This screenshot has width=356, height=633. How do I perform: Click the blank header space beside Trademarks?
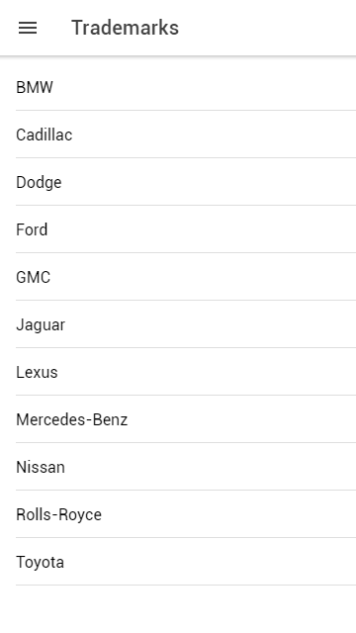(x=266, y=28)
